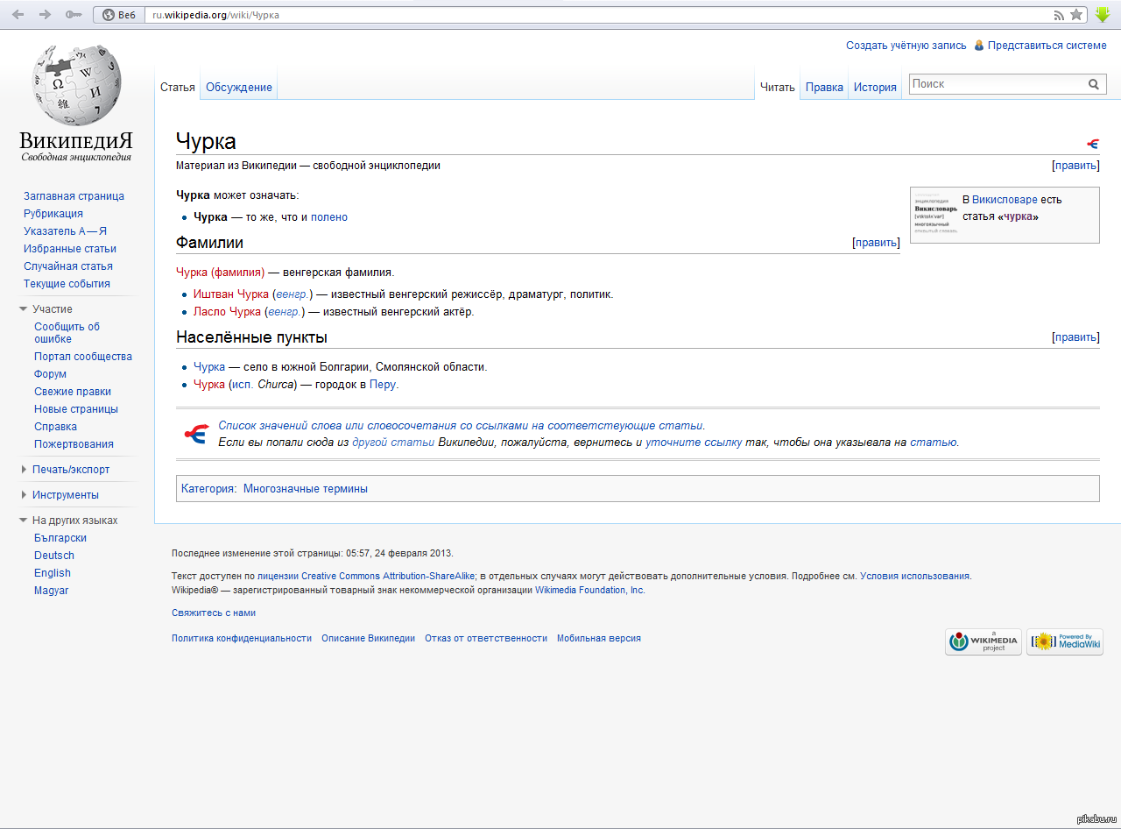
Task: Focus the Поиск search field
Action: [x=997, y=84]
